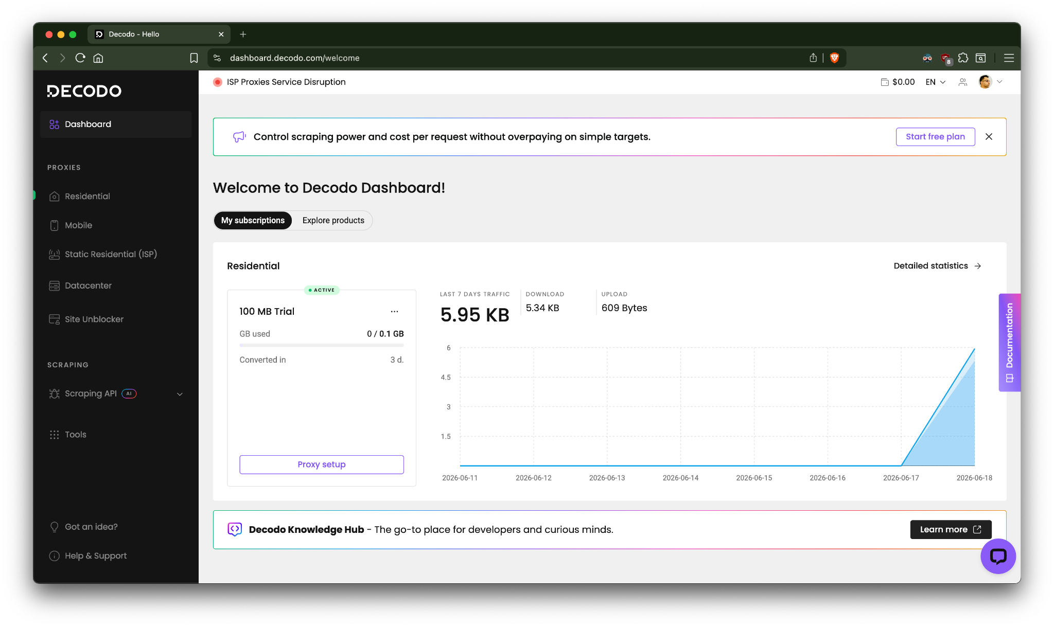
Task: Click the Converted in 3 d. value
Action: [397, 360]
